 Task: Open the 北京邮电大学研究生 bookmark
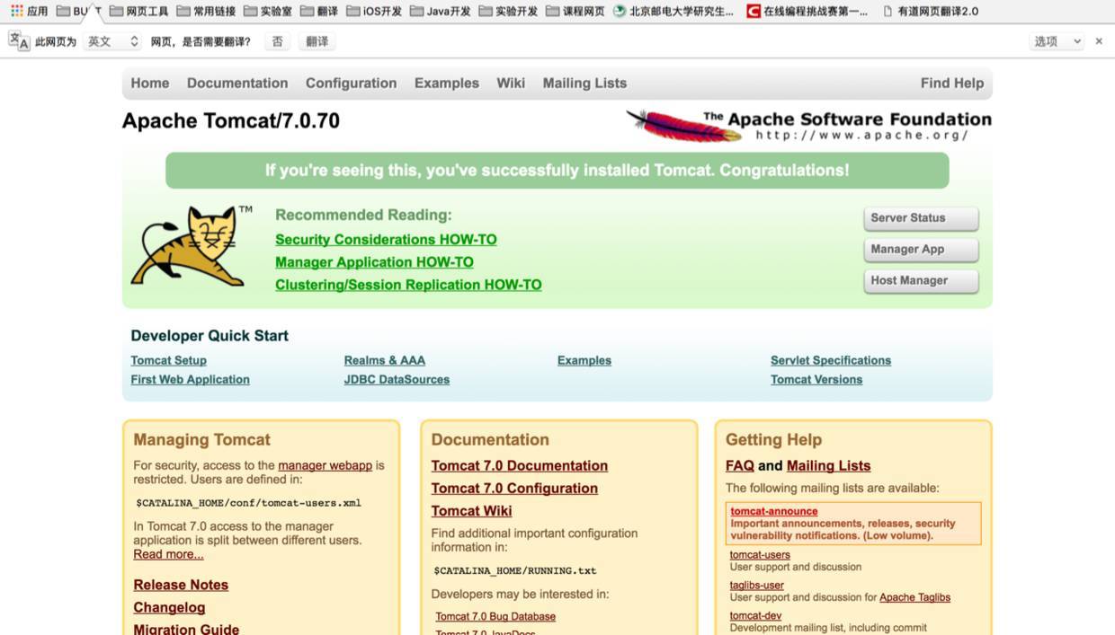tap(673, 12)
